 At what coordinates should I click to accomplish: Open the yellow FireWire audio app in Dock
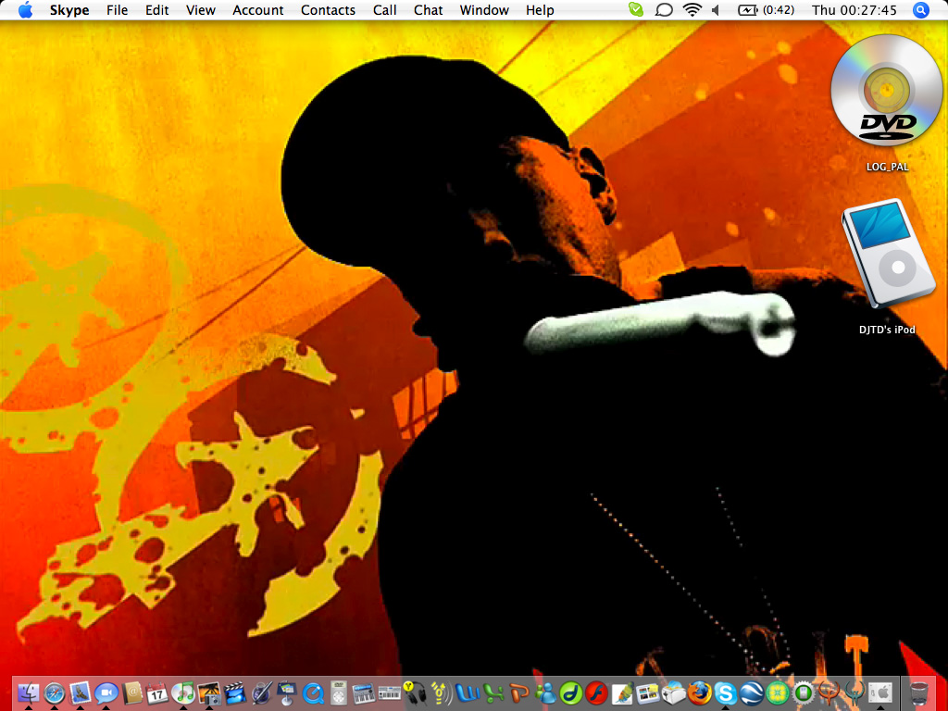click(x=442, y=692)
